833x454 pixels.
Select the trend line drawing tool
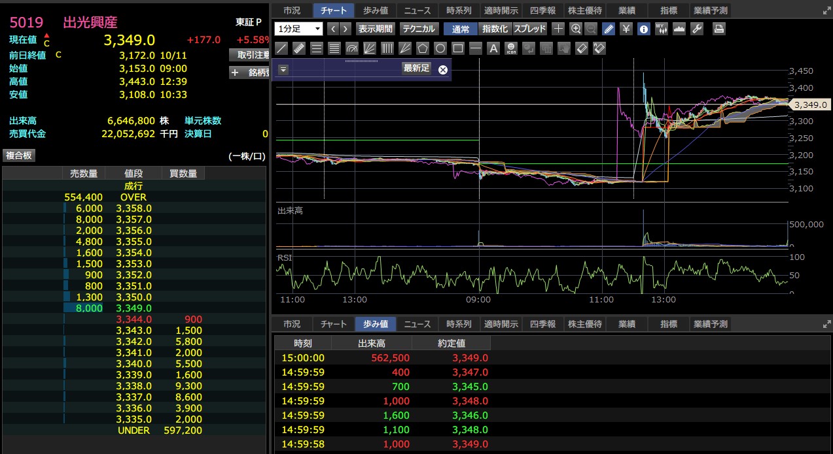tap(281, 48)
